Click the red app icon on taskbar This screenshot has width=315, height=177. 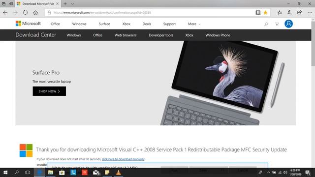85,173
